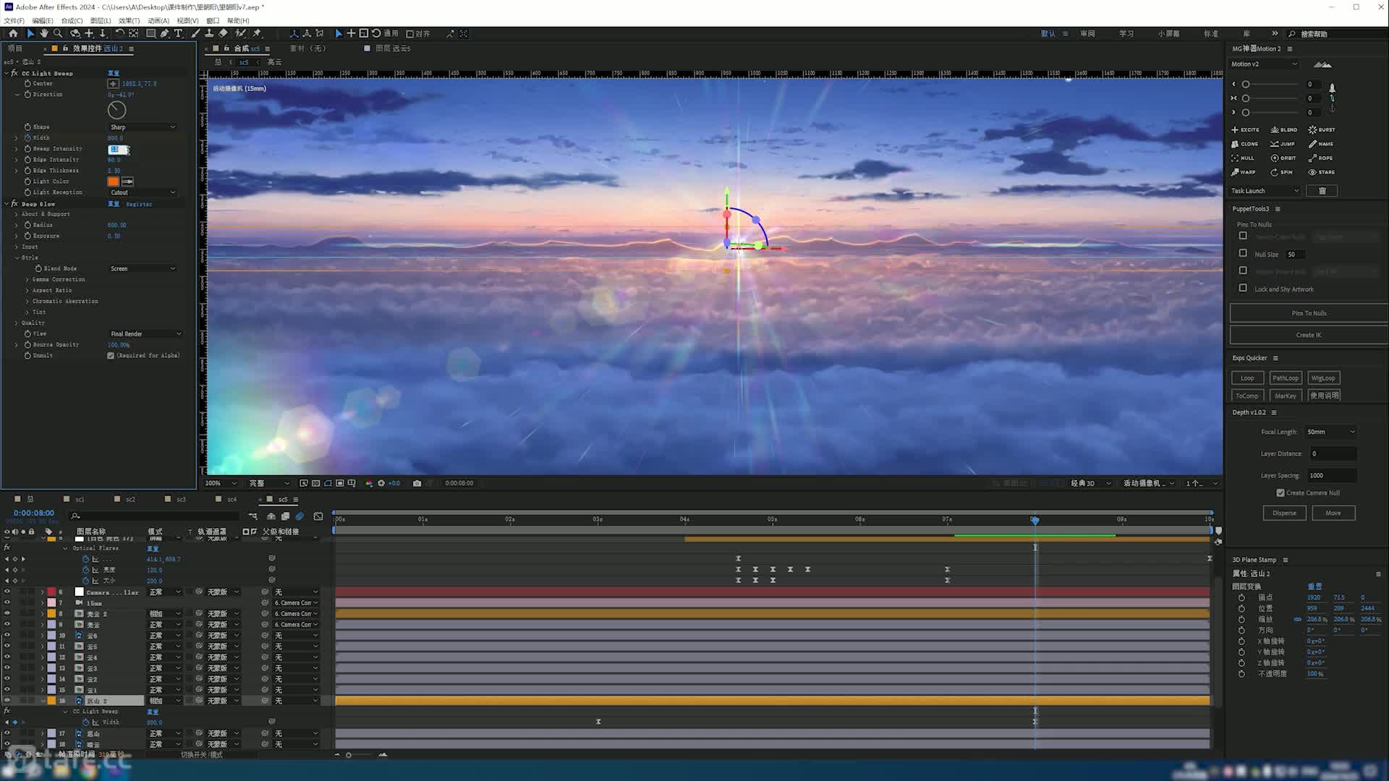Screen dimensions: 1389x781
Task: Click the third Motion 2 slider knob
Action: (1245, 113)
